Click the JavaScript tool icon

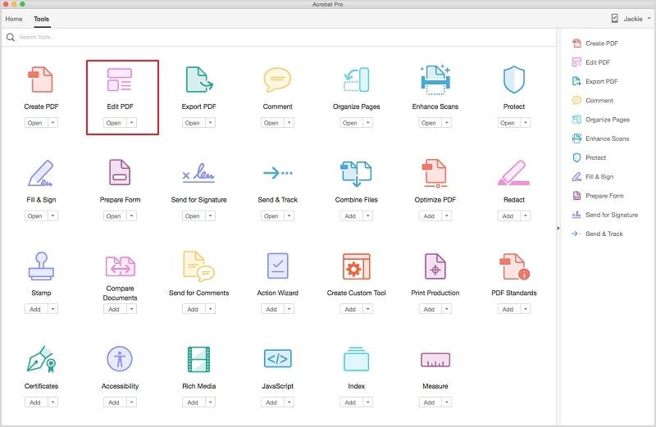pos(278,359)
